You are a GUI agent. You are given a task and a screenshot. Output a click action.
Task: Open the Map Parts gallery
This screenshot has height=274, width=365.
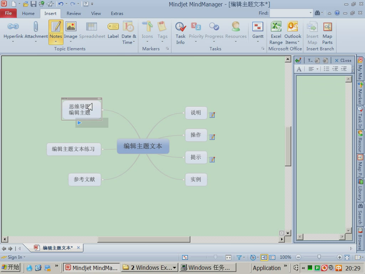[x=327, y=33]
